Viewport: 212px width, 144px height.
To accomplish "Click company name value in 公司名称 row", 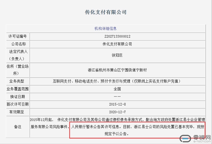I will coord(117,44).
